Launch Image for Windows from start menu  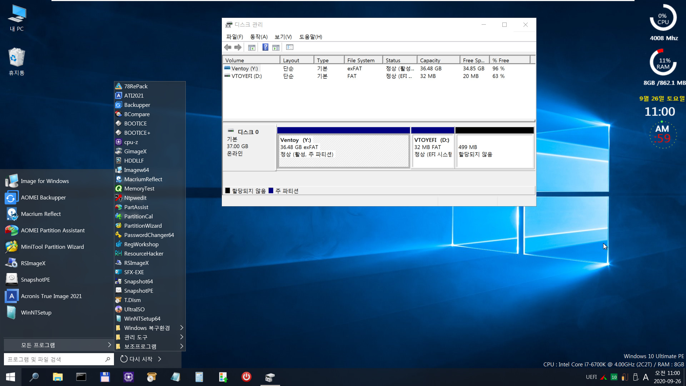[57, 181]
